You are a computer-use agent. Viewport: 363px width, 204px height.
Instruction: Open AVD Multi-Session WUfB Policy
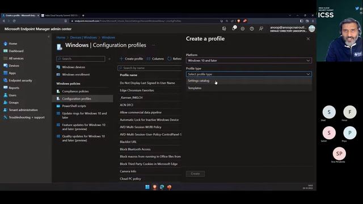[141, 127]
